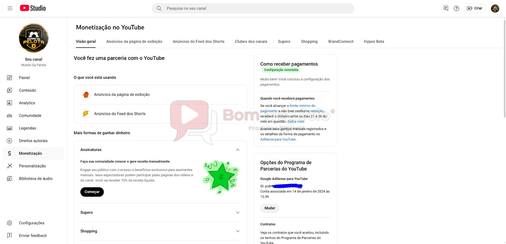506x244 pixels.
Task: Open the send feedback comment icon in header
Action: point(446,8)
